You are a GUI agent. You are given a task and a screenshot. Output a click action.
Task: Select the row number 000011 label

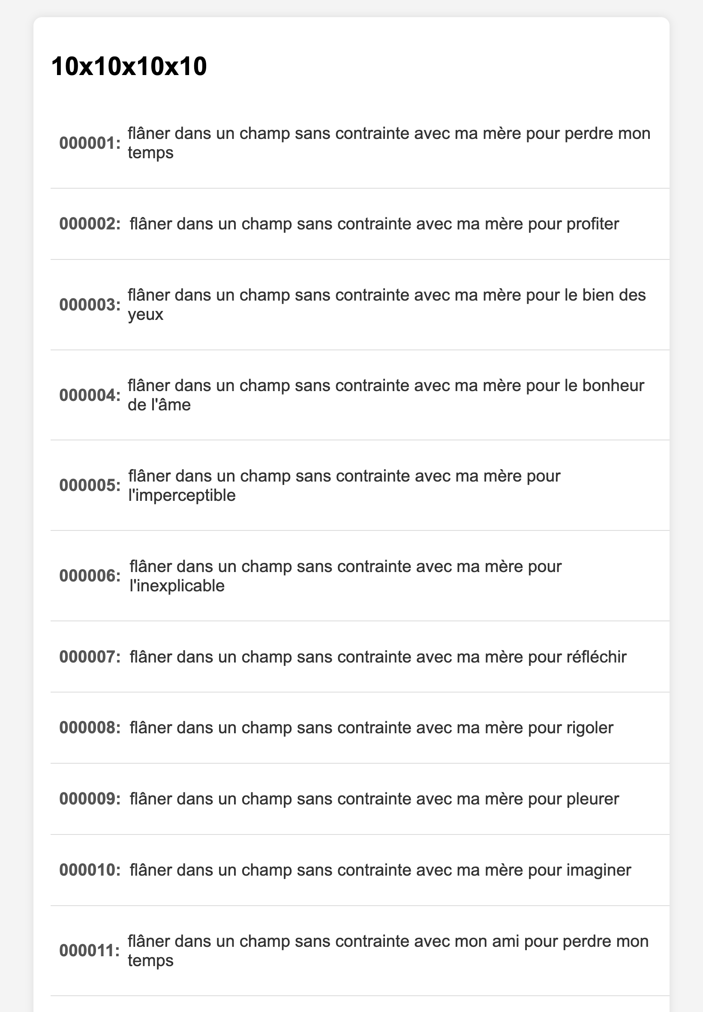[90, 951]
